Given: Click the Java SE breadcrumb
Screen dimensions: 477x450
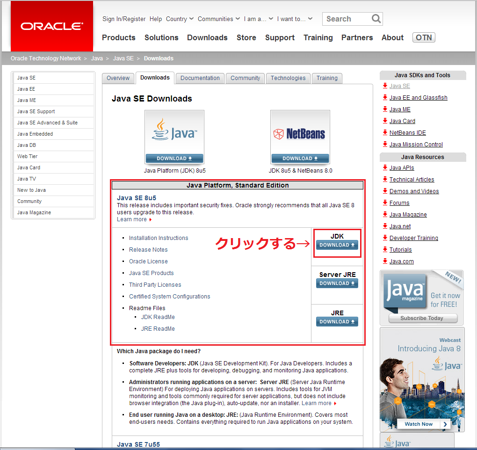Looking at the screenshot, I should [x=123, y=58].
